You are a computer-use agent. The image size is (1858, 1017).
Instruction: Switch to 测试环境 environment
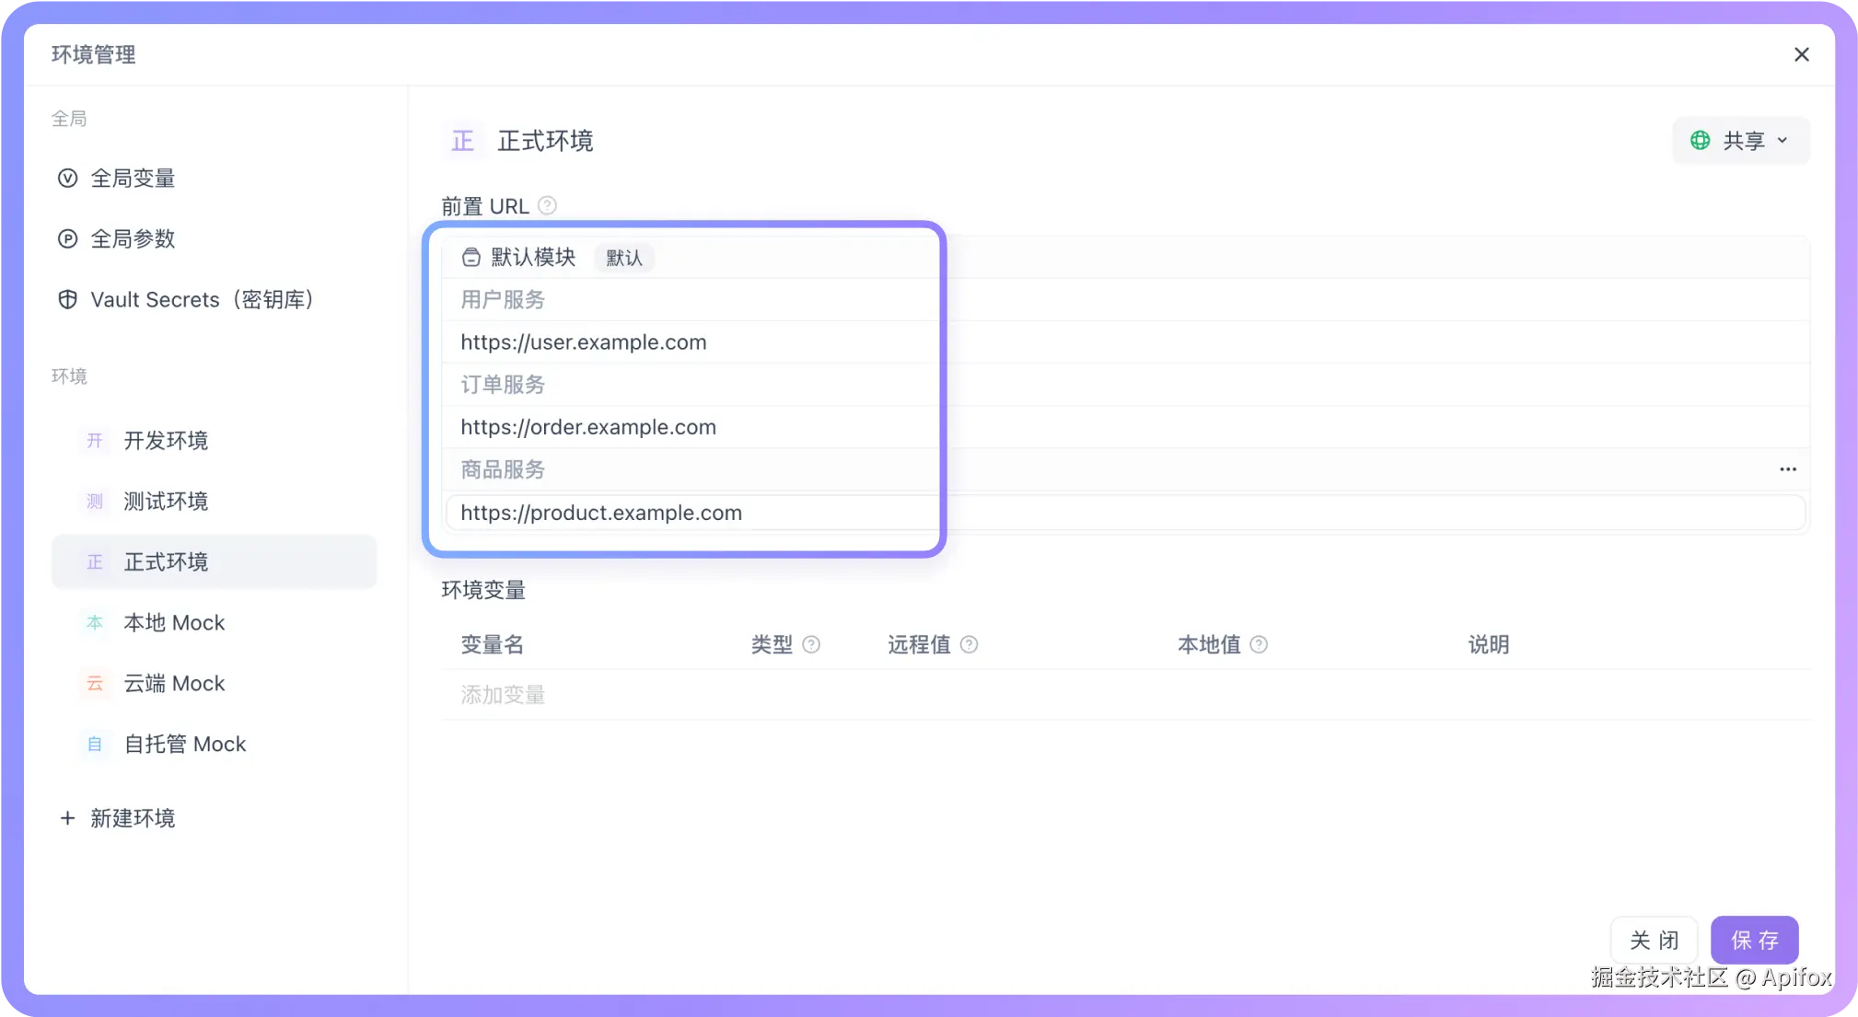coord(166,502)
